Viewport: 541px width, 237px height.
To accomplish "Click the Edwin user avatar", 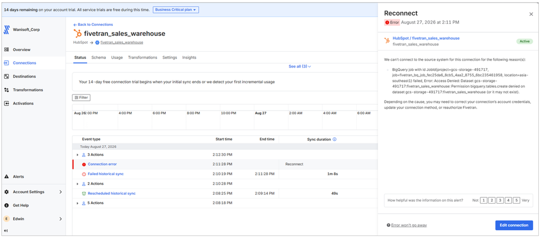I will [6, 219].
